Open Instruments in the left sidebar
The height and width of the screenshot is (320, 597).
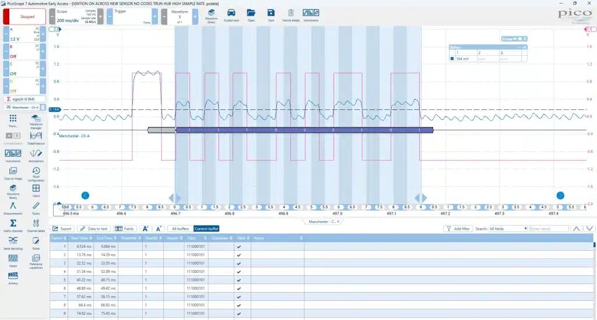point(13,156)
